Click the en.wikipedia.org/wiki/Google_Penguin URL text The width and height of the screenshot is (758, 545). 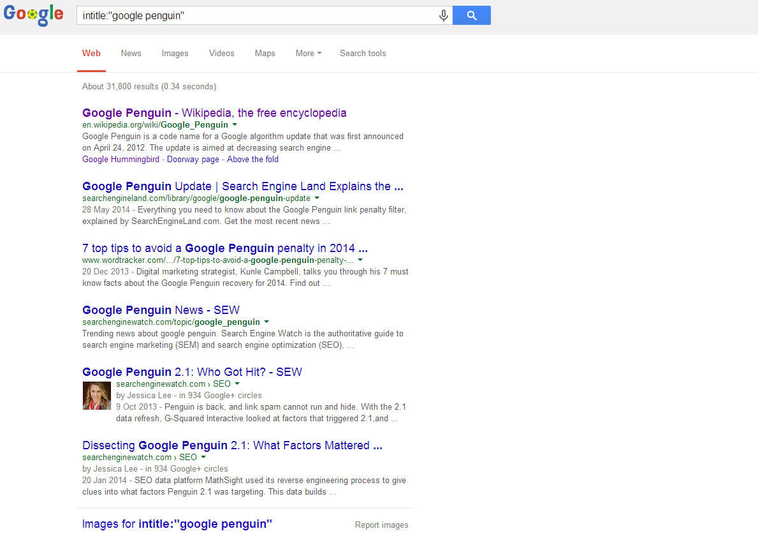(155, 125)
